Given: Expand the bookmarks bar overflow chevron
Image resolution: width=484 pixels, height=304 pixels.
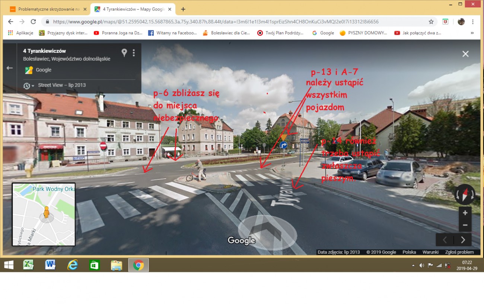Looking at the screenshot, I should (472, 33).
